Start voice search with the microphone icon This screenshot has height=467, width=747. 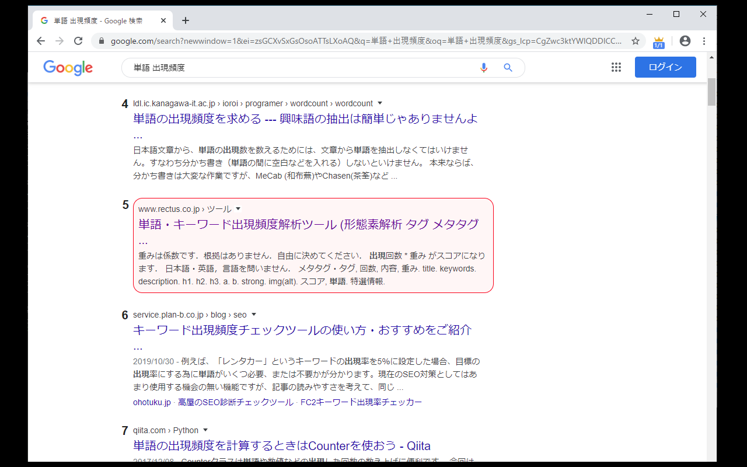click(x=484, y=68)
